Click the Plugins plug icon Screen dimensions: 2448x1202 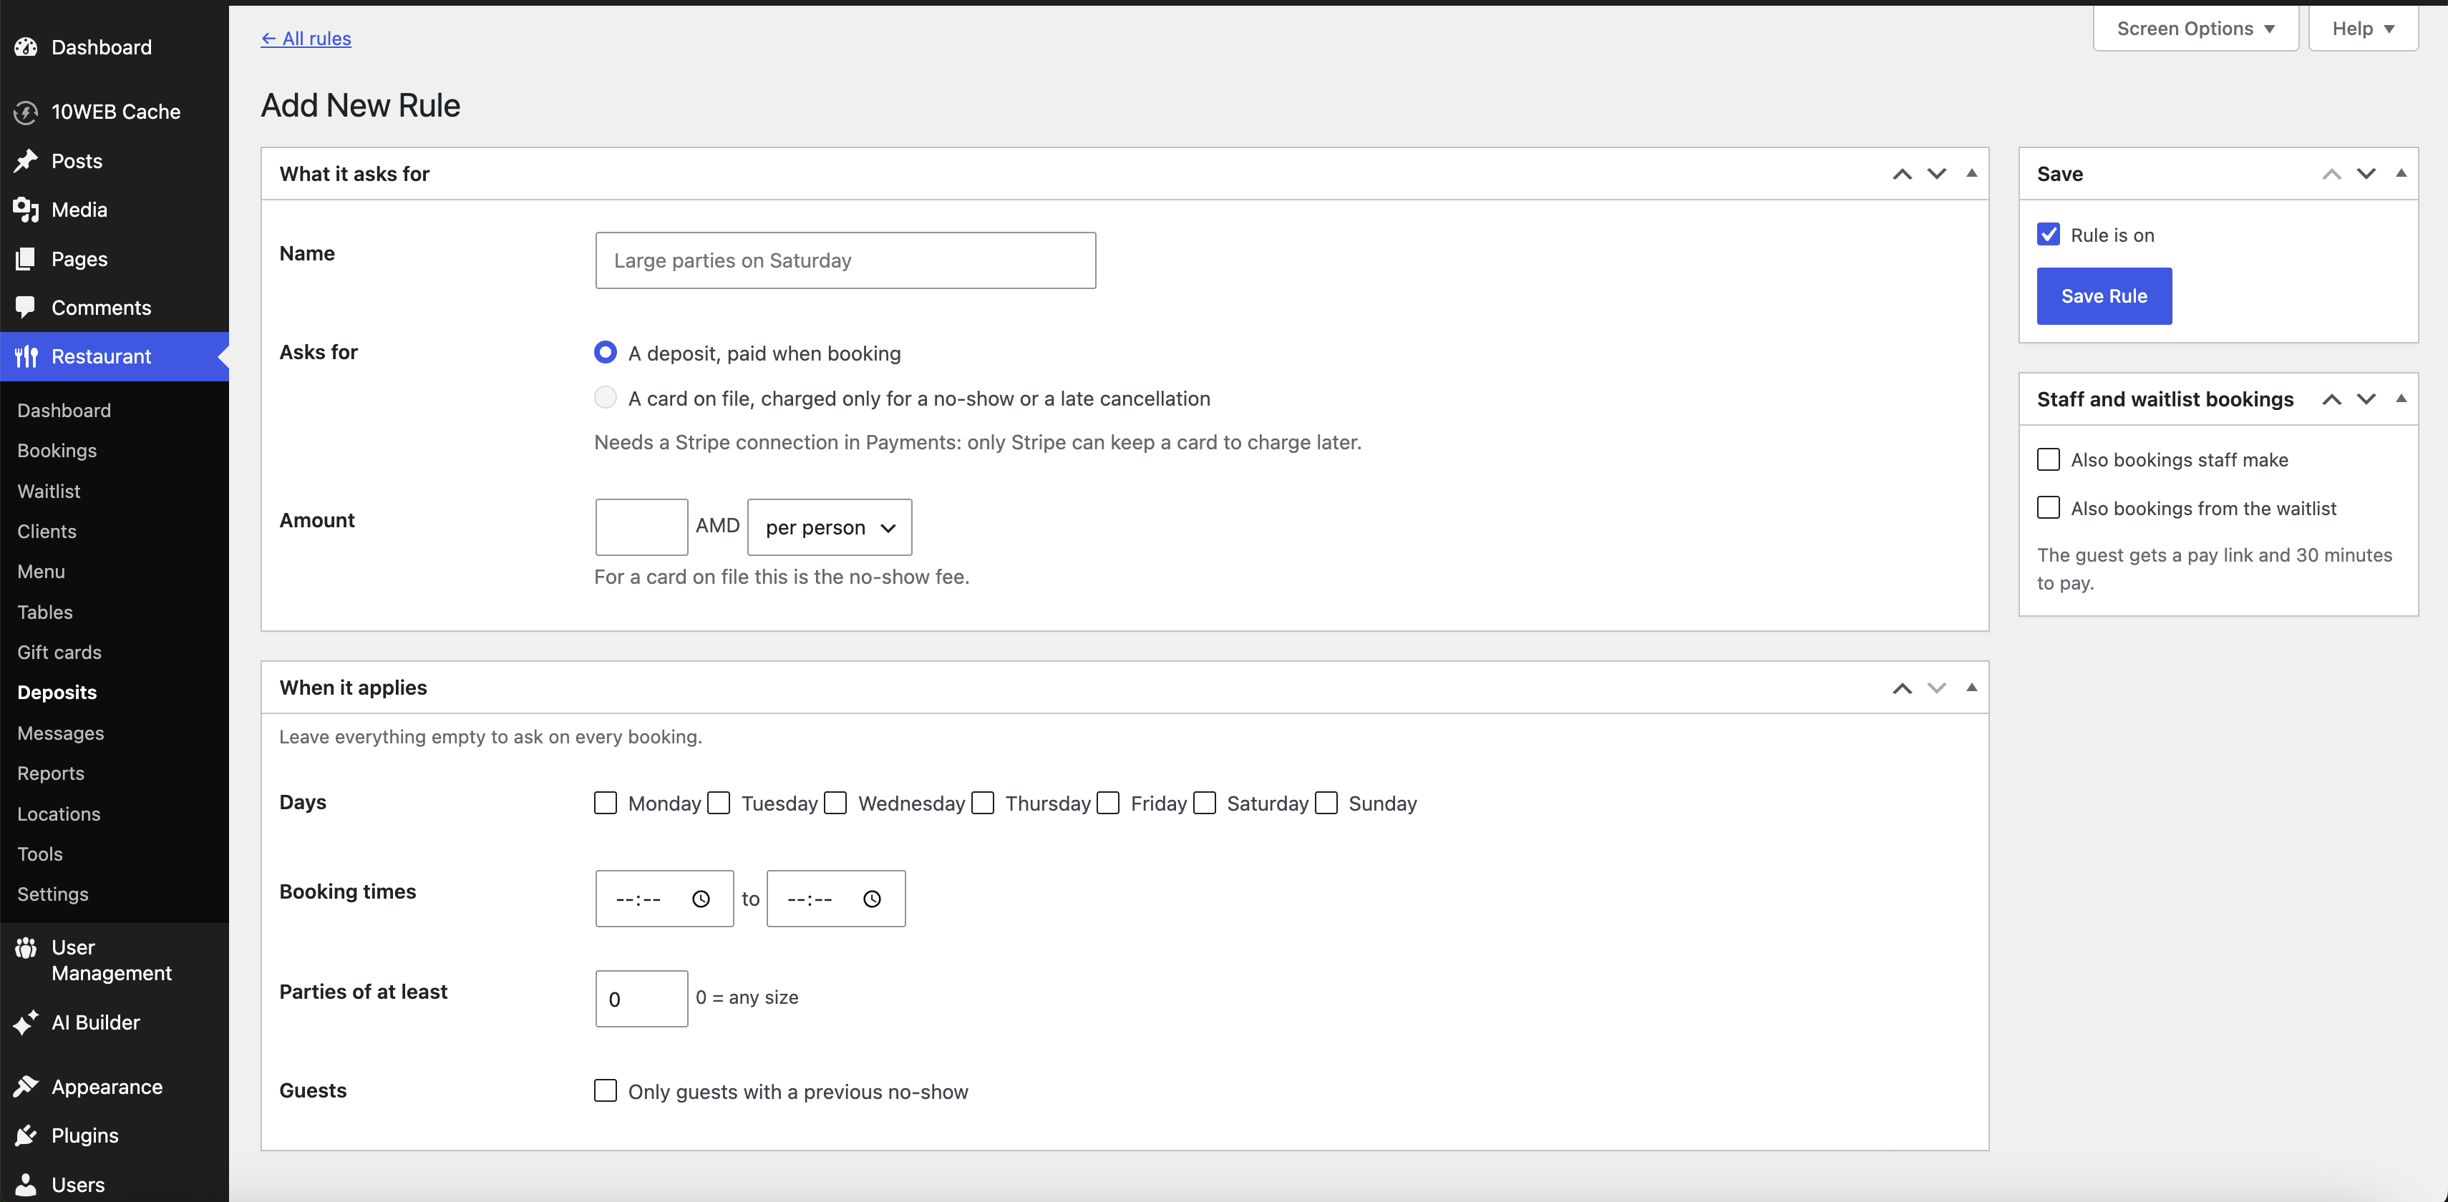(x=26, y=1135)
